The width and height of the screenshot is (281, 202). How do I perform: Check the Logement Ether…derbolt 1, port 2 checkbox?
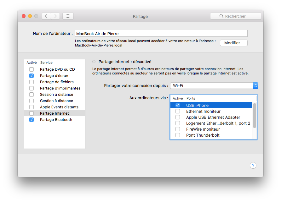point(178,123)
